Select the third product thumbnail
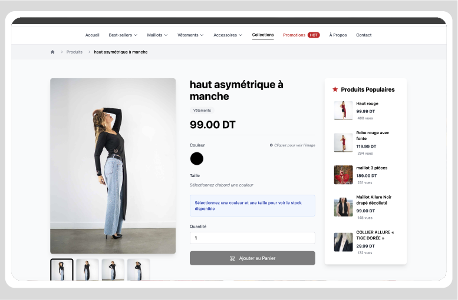Viewport: 458px width, 300px height. pos(113,269)
